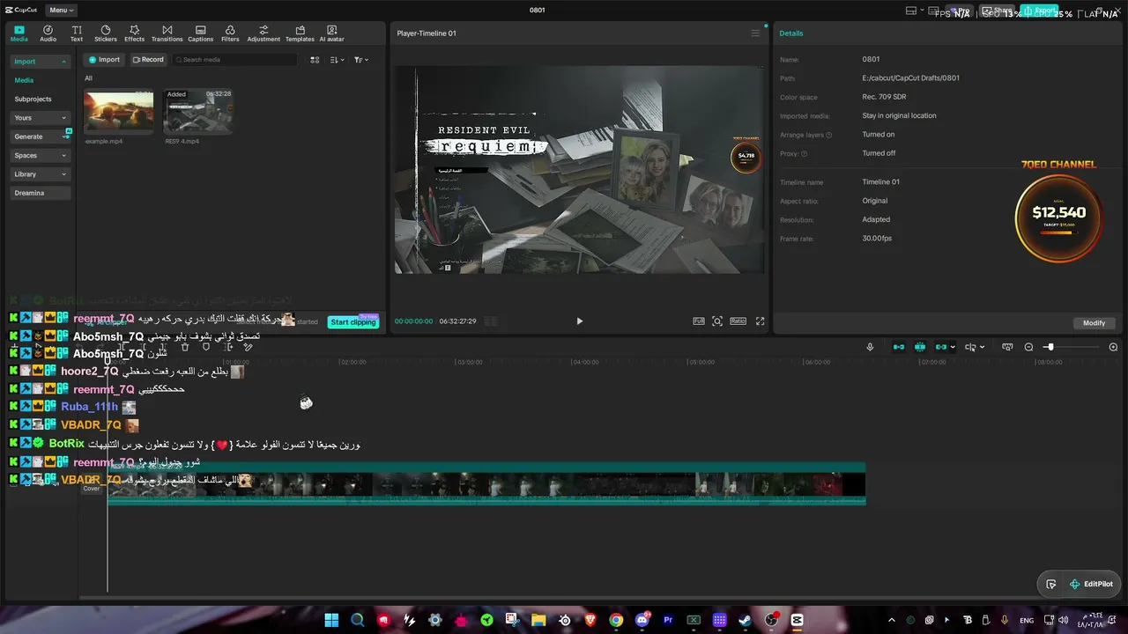Click the Modify button in Details
This screenshot has height=634, width=1128.
click(x=1094, y=323)
